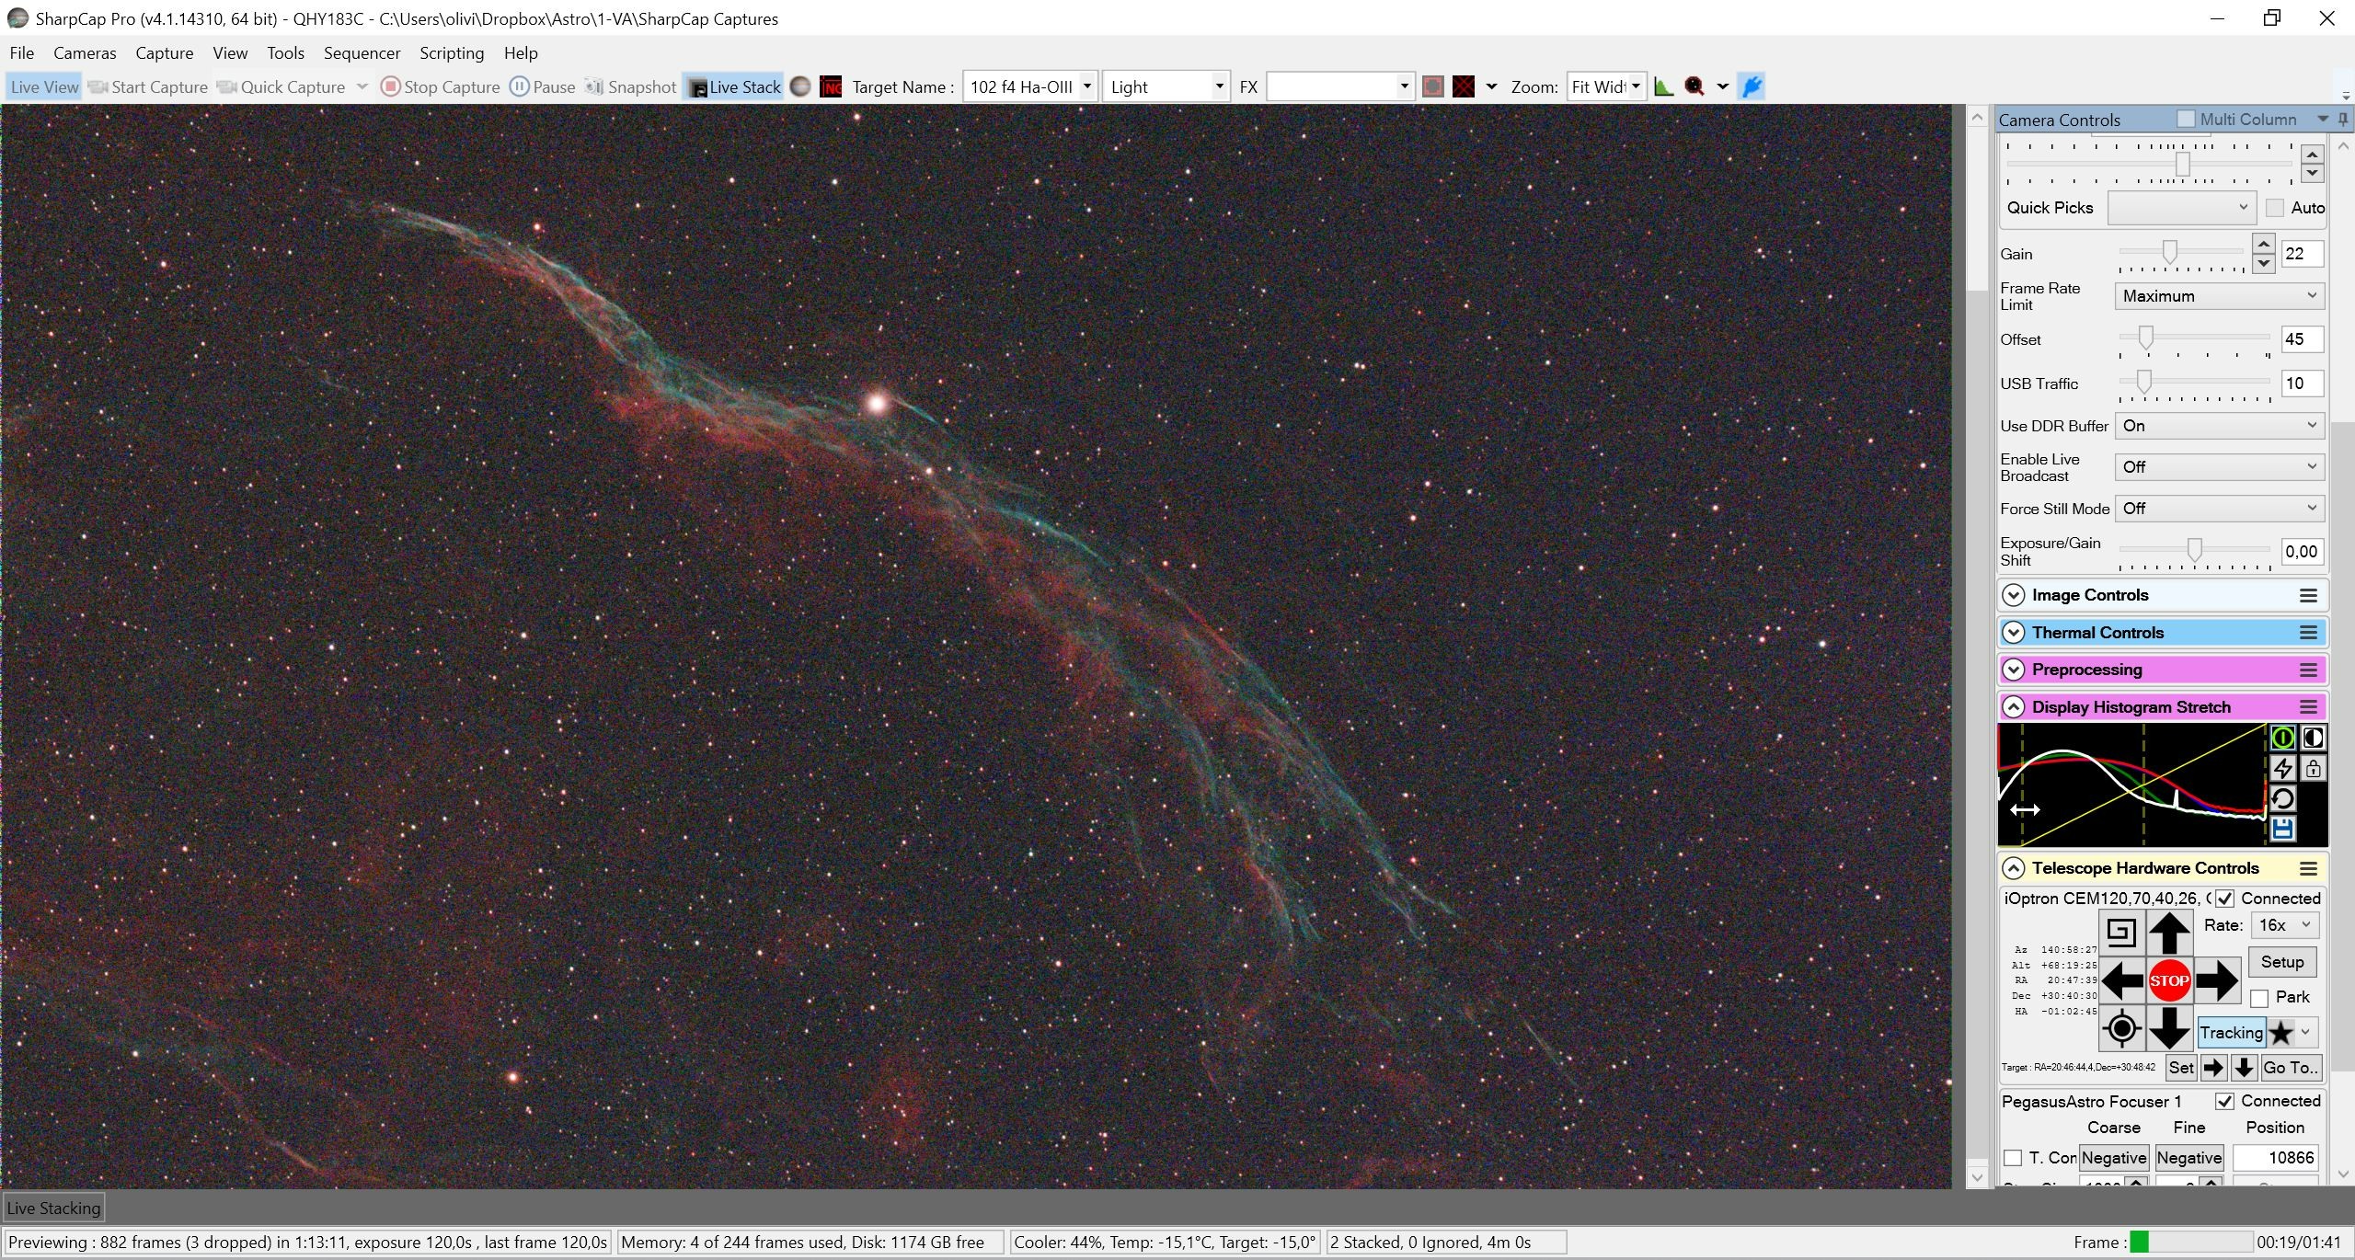This screenshot has height=1260, width=2355.
Task: Open the Frame Rate Limit dropdown
Action: point(2219,296)
